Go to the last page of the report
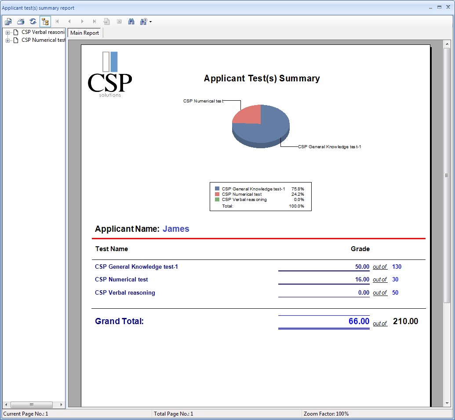The image size is (455, 420). (x=95, y=21)
